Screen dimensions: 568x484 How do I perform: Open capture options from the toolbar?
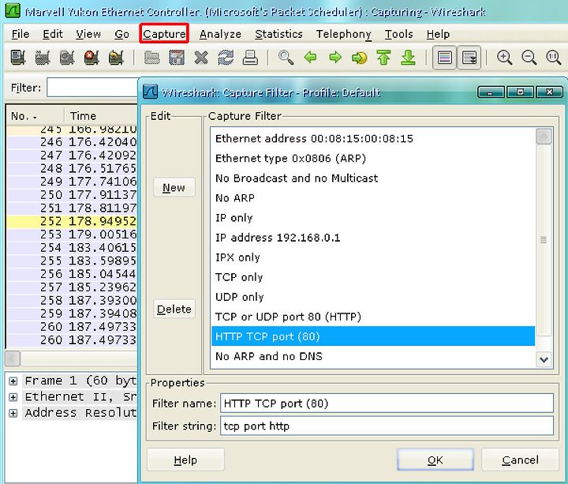click(x=43, y=58)
